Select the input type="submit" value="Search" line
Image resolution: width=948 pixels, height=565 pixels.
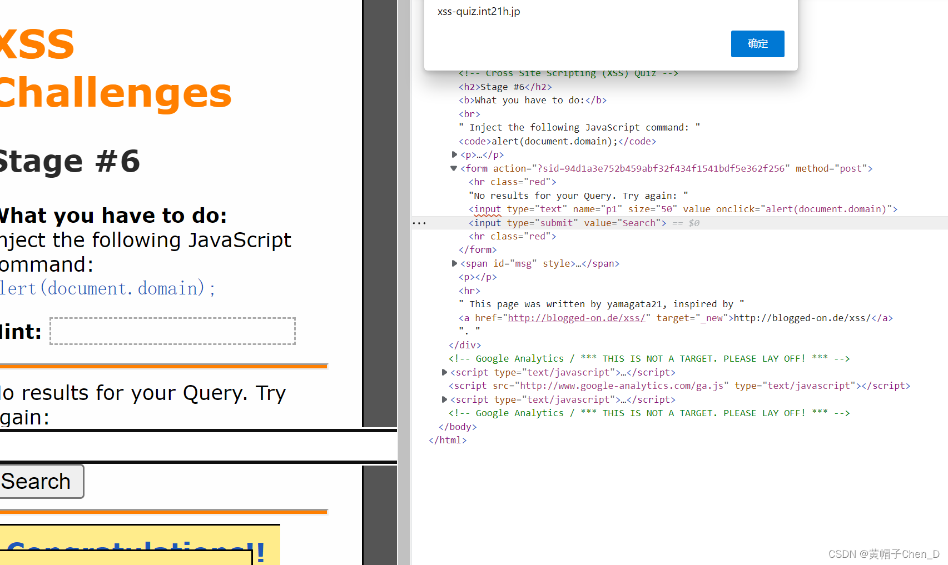[x=567, y=223]
